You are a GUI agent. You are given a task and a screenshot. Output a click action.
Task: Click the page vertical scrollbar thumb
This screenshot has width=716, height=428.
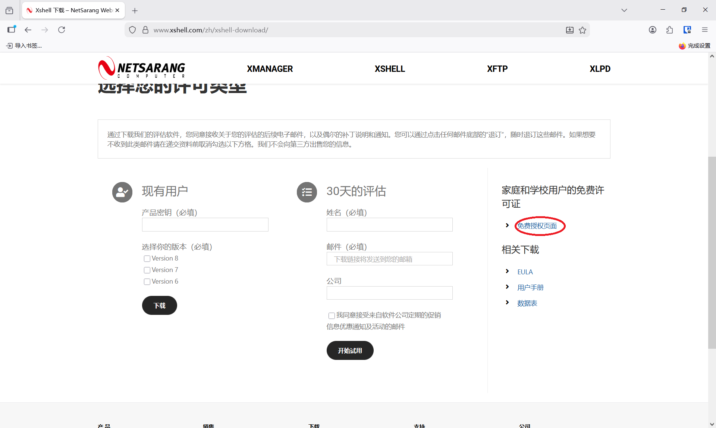click(712, 253)
